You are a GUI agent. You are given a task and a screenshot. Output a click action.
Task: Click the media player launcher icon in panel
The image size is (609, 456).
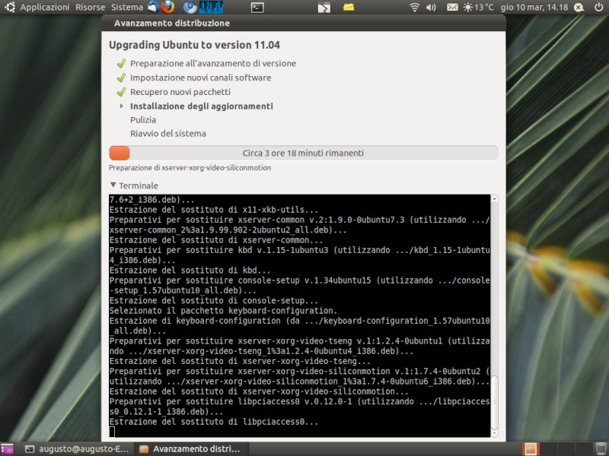coord(324,7)
